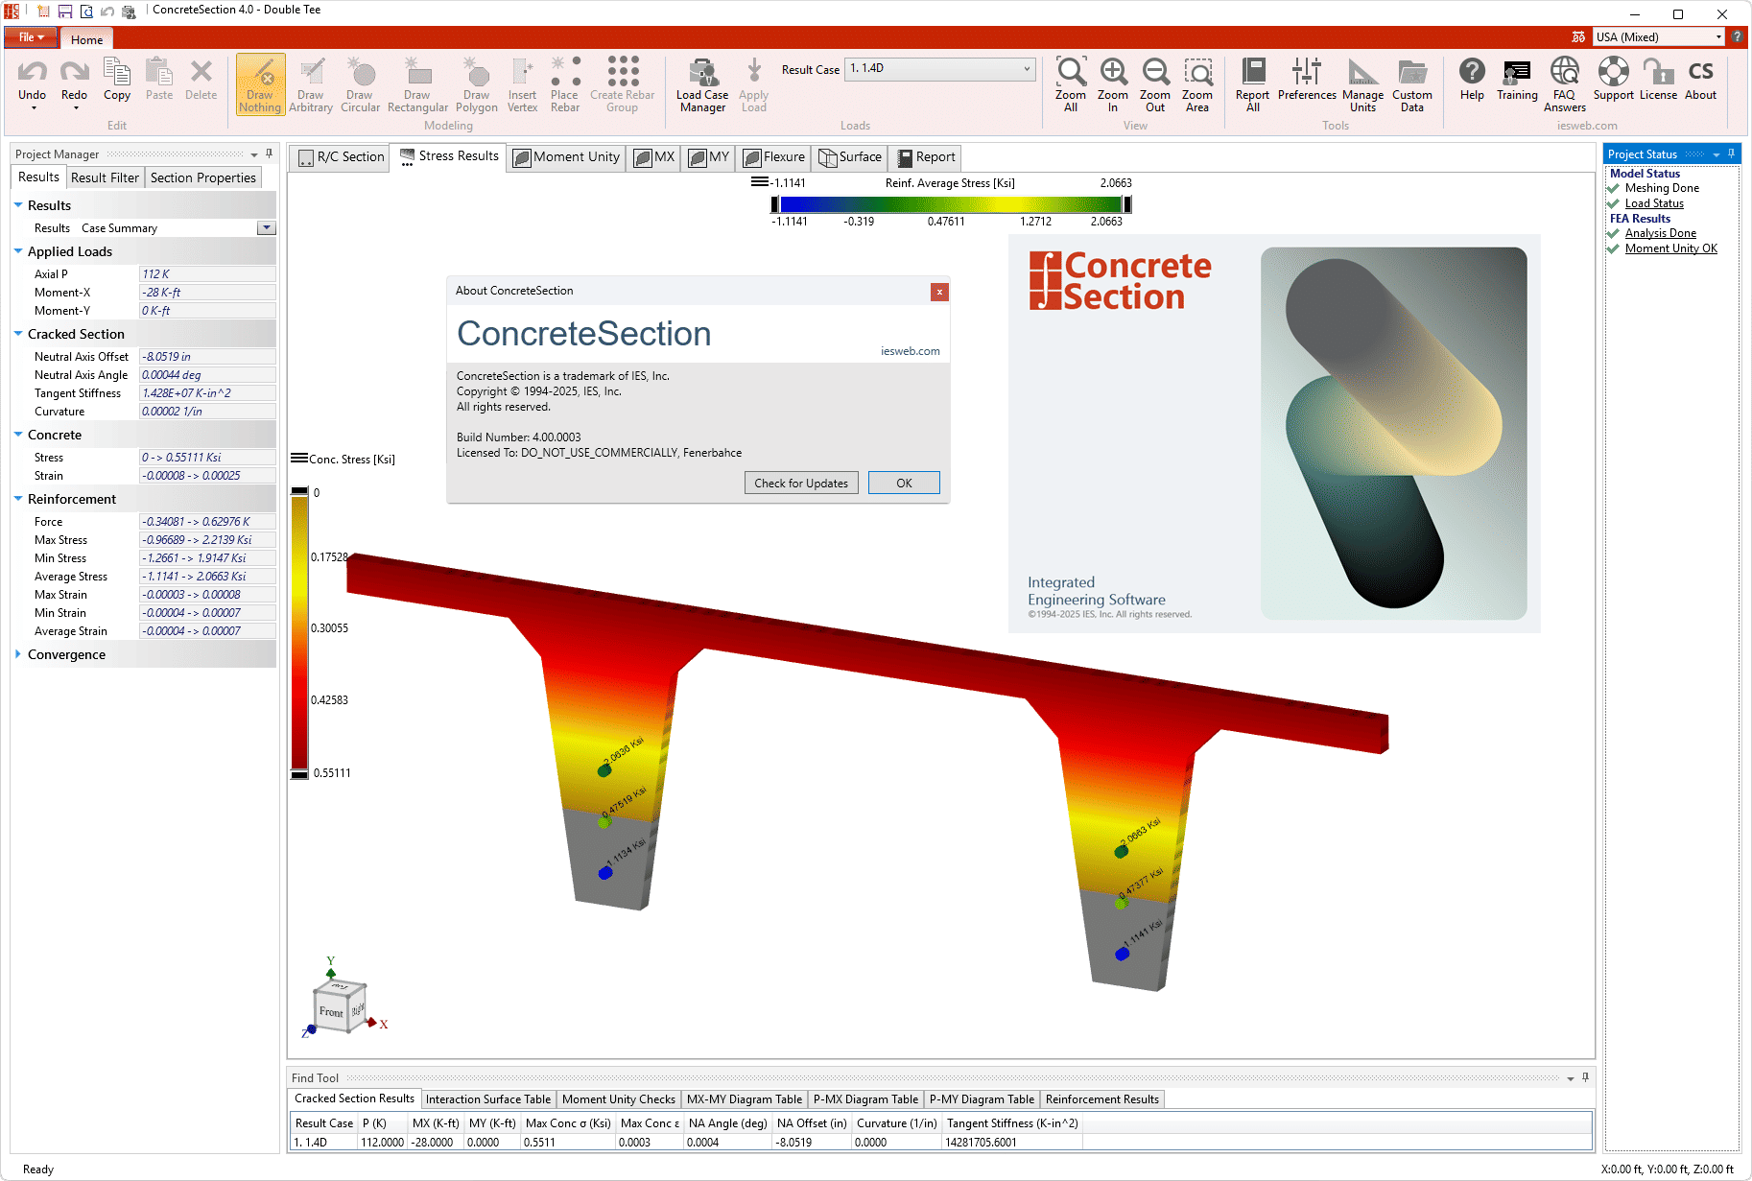Select the Draw Circular tool

360,85
